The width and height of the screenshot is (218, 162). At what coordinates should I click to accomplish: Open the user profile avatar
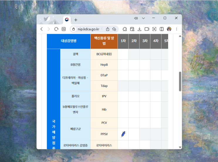point(169,29)
